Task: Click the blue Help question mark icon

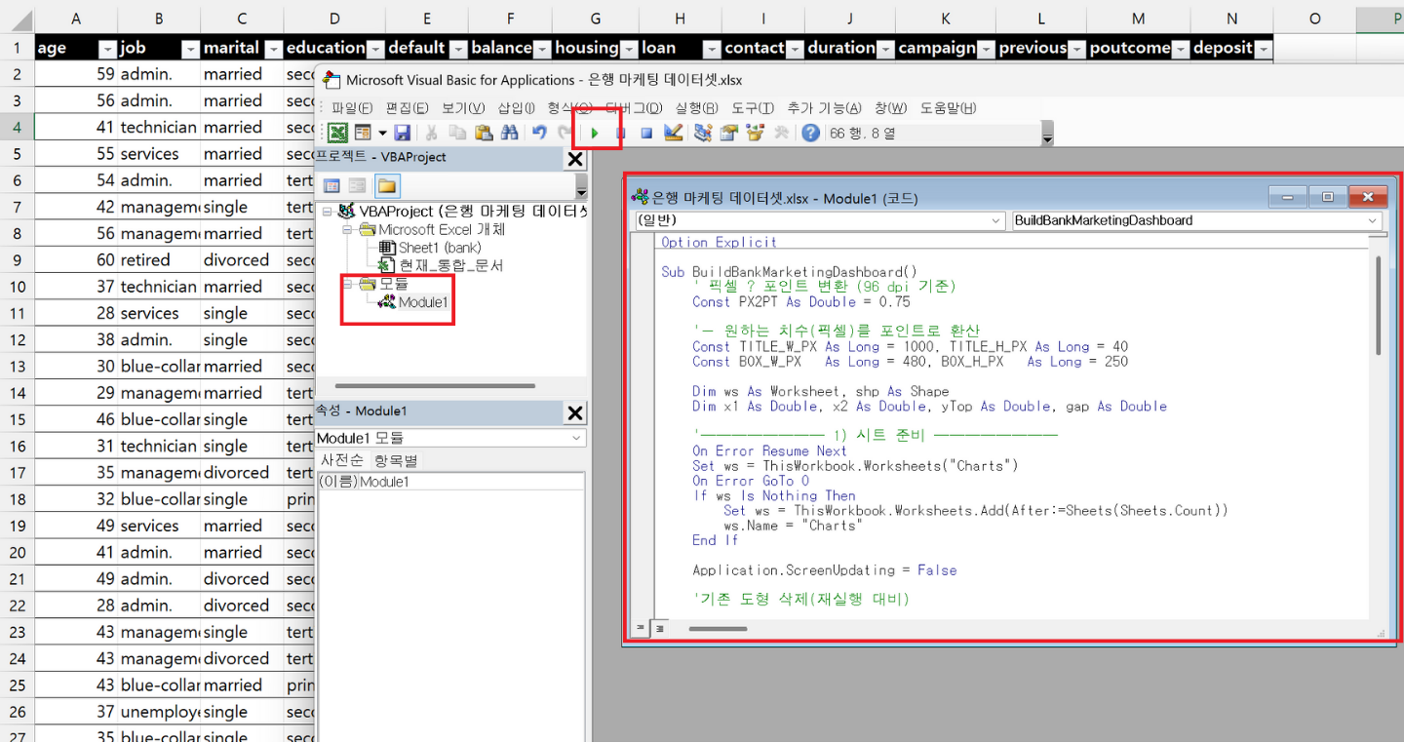Action: (x=810, y=133)
